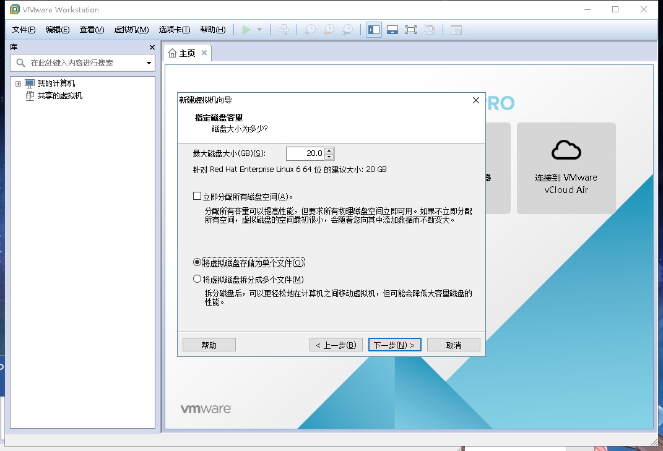663x451 pixels.
Task: Open the 虚拟机(M) menu
Action: [x=131, y=30]
